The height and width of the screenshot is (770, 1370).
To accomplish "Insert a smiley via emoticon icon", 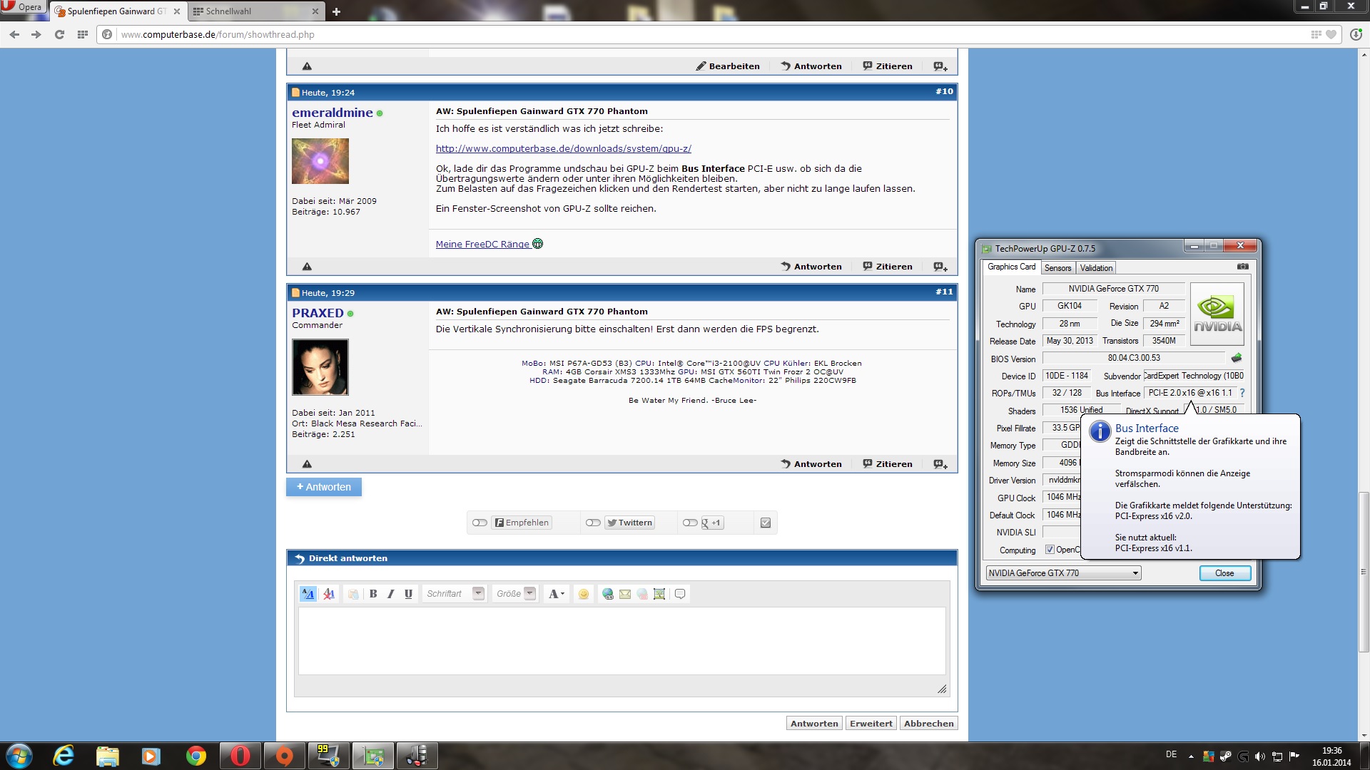I will (x=584, y=594).
